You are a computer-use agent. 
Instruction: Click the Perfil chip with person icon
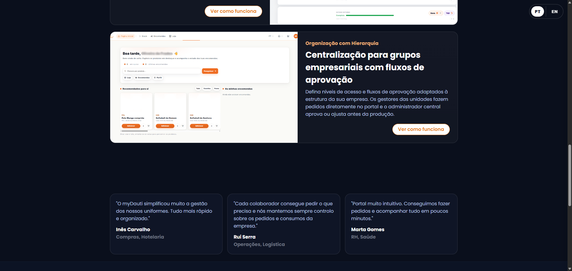click(158, 78)
